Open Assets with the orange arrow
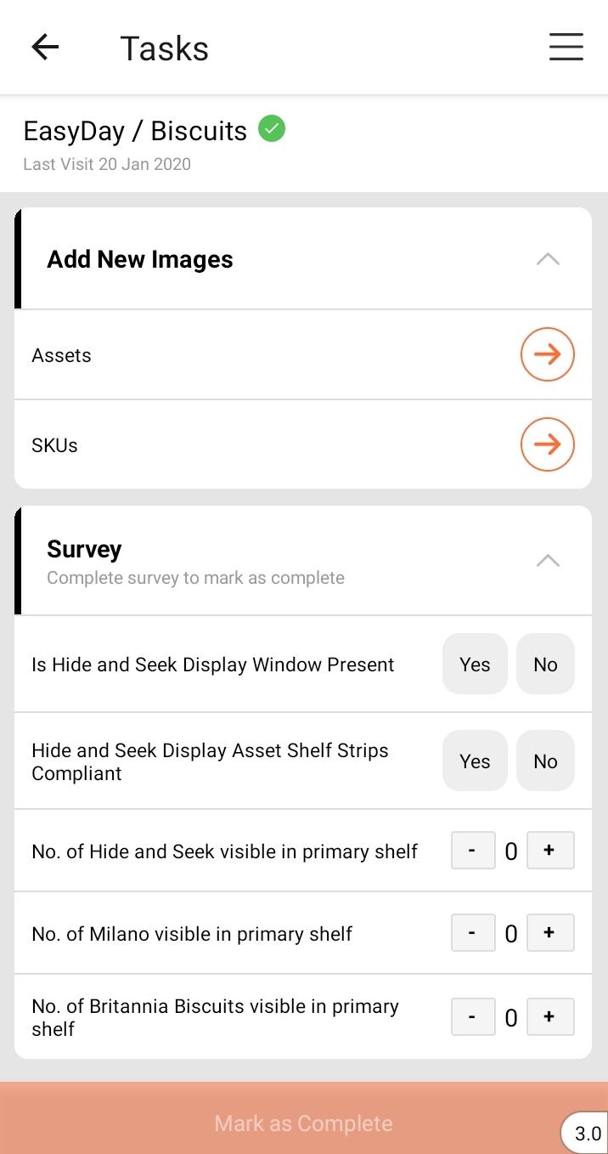 pyautogui.click(x=547, y=354)
